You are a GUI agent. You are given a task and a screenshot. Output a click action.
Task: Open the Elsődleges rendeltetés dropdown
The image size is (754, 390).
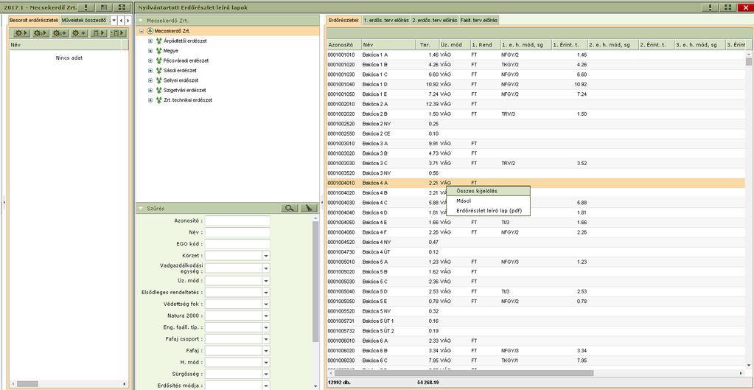[266, 293]
